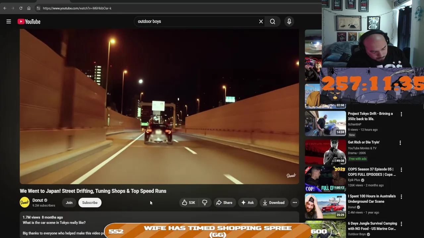Click the 1.7M views 8 months ago text
Image resolution: width=424 pixels, height=238 pixels.
point(43,217)
